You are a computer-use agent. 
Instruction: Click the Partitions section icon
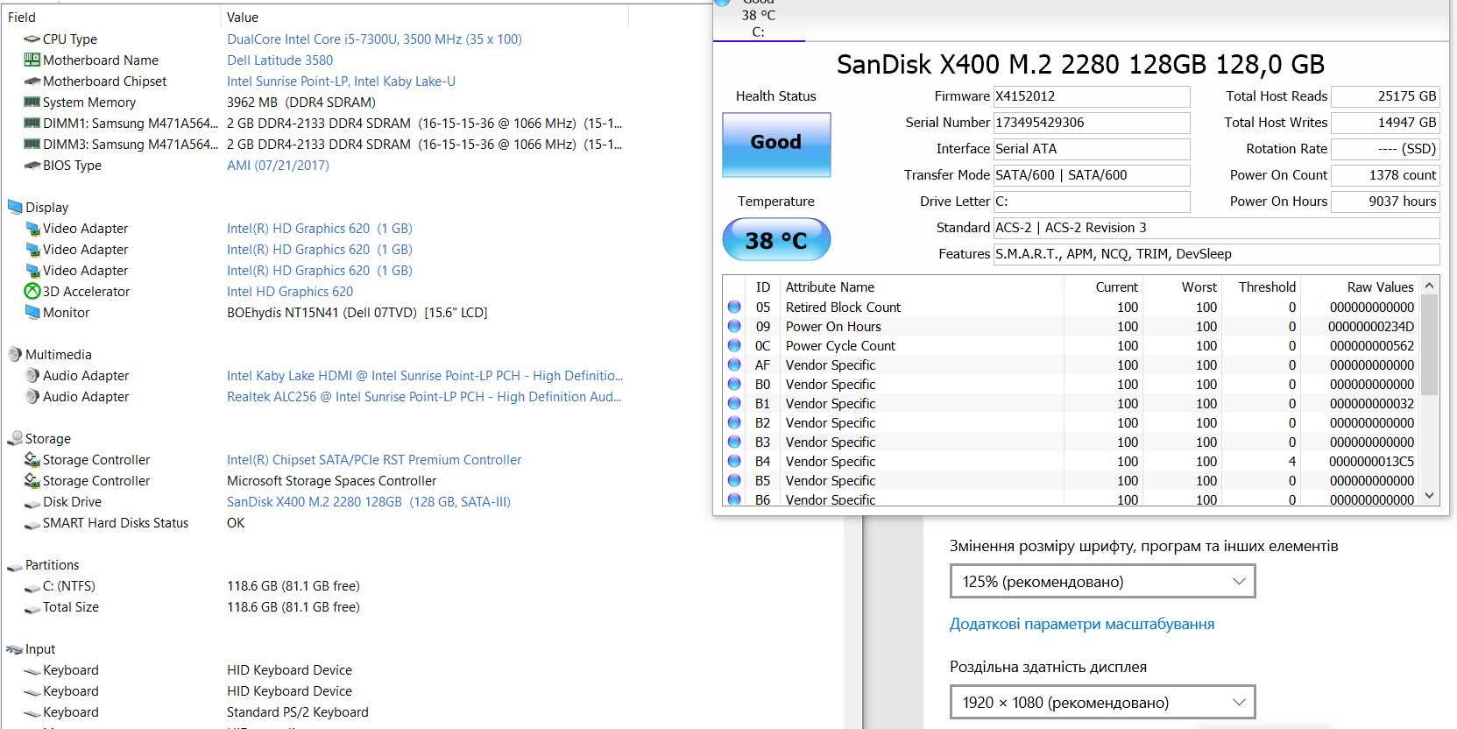pyautogui.click(x=15, y=566)
